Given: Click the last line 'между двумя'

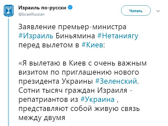Looking at the screenshot, I should 42,118.
